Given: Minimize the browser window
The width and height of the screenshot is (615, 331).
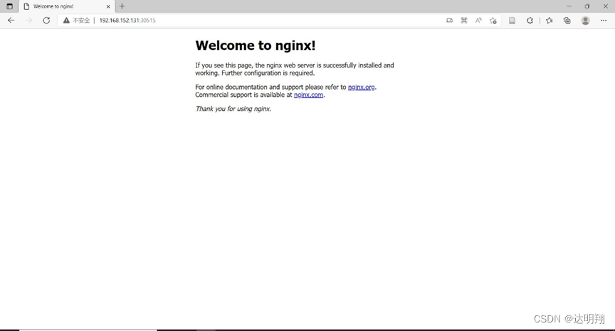Looking at the screenshot, I should coord(569,6).
